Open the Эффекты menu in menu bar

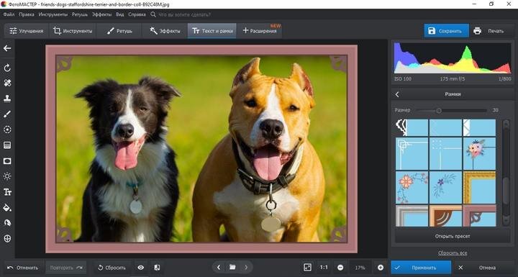101,14
